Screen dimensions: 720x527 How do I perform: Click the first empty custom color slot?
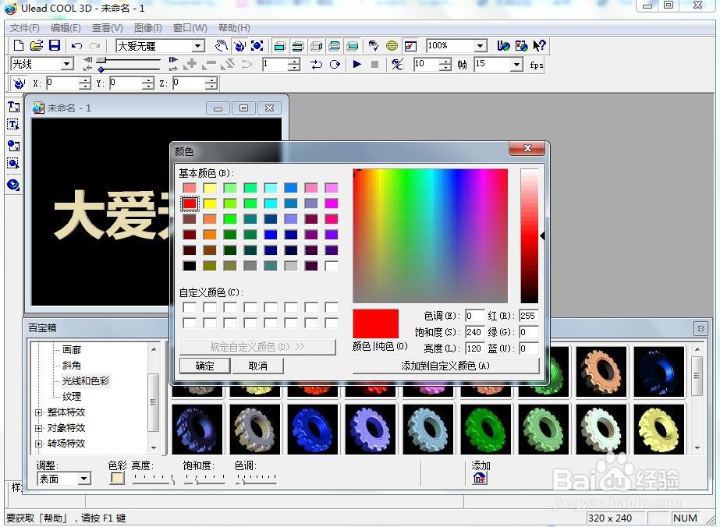pos(190,307)
